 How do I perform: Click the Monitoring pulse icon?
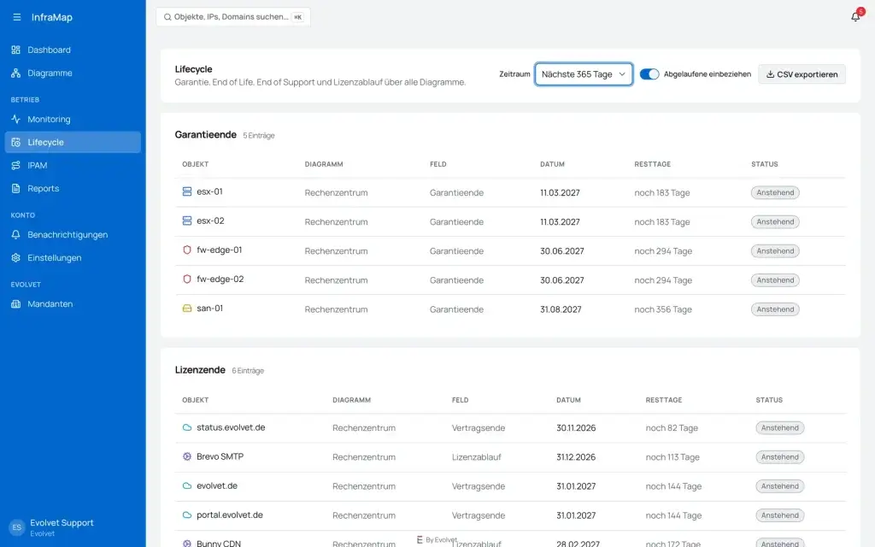pos(15,119)
